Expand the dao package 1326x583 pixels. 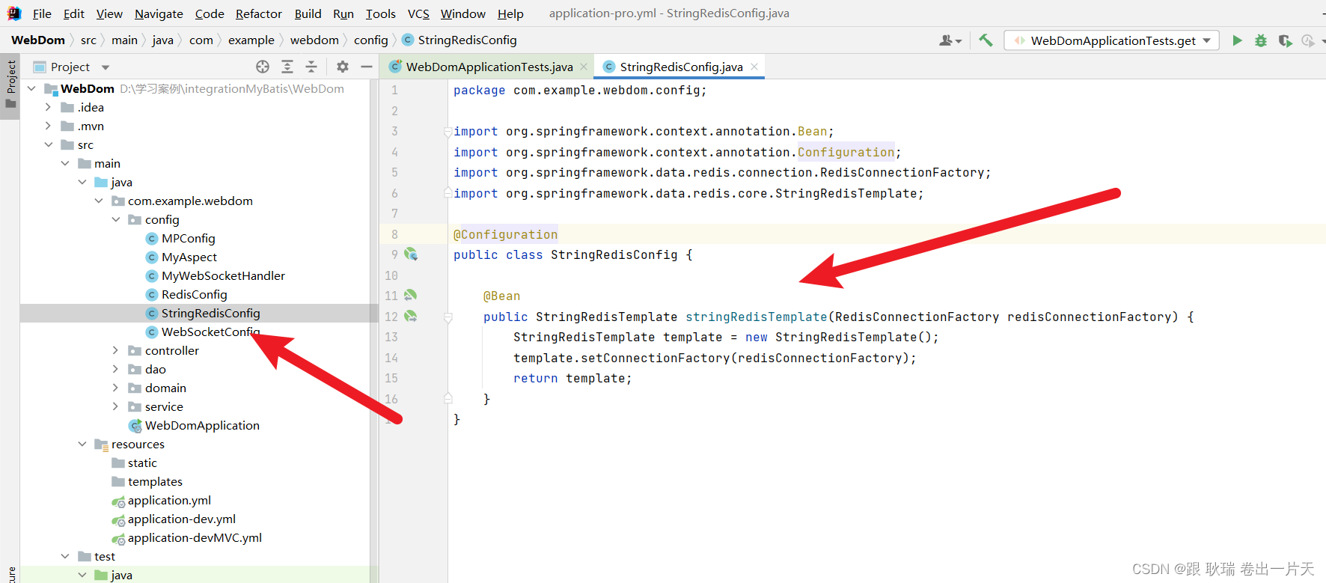coord(115,369)
